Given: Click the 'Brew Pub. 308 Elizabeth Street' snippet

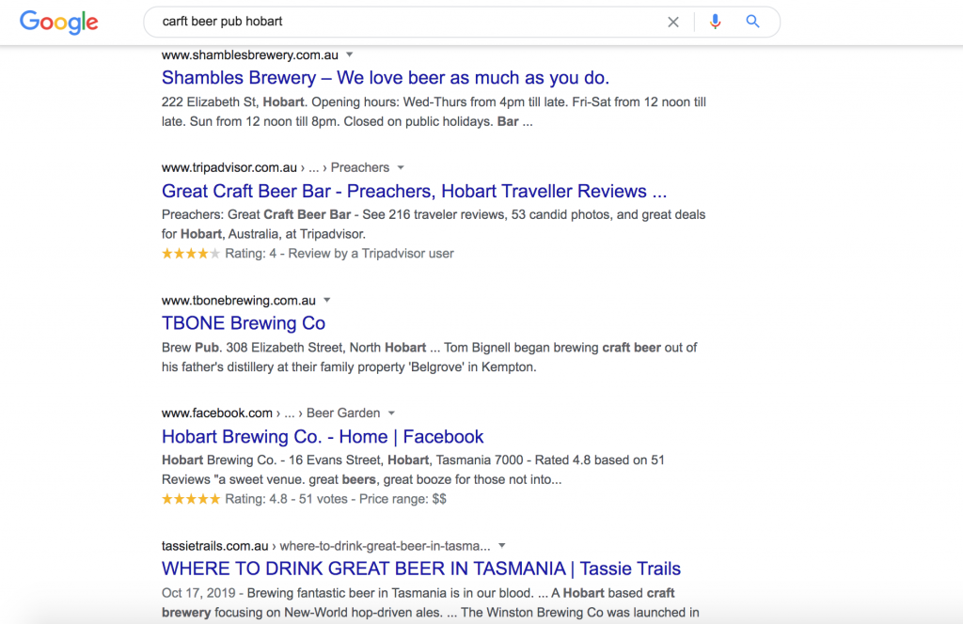Looking at the screenshot, I should [x=429, y=357].
